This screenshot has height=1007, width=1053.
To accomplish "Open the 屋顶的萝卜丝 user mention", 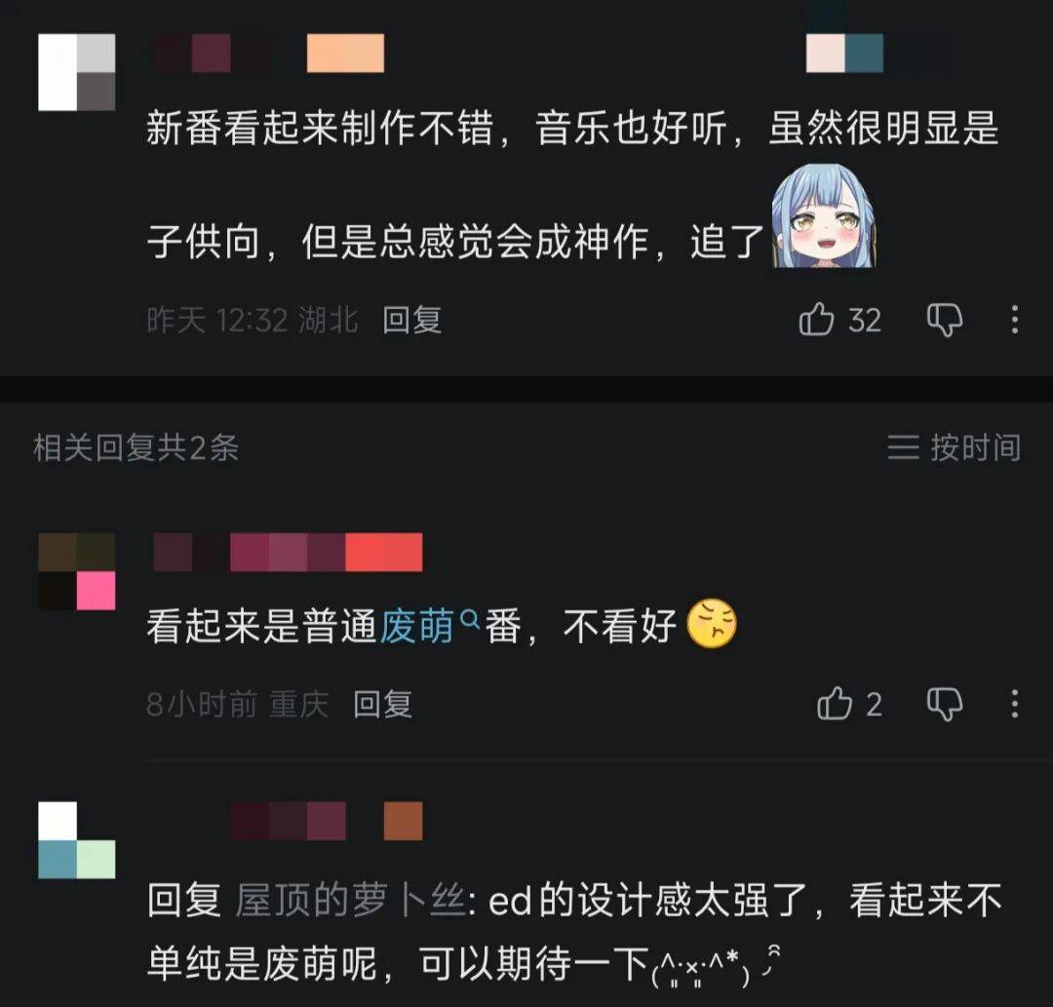I will pos(350,901).
